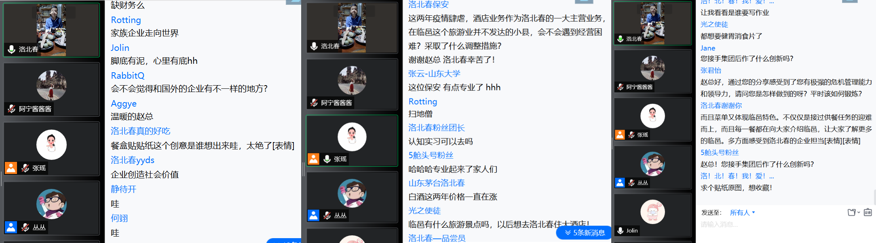Click the down-arrow icon in 5条新消息
Screen dimensions: 876x243
pyautogui.click(x=568, y=233)
